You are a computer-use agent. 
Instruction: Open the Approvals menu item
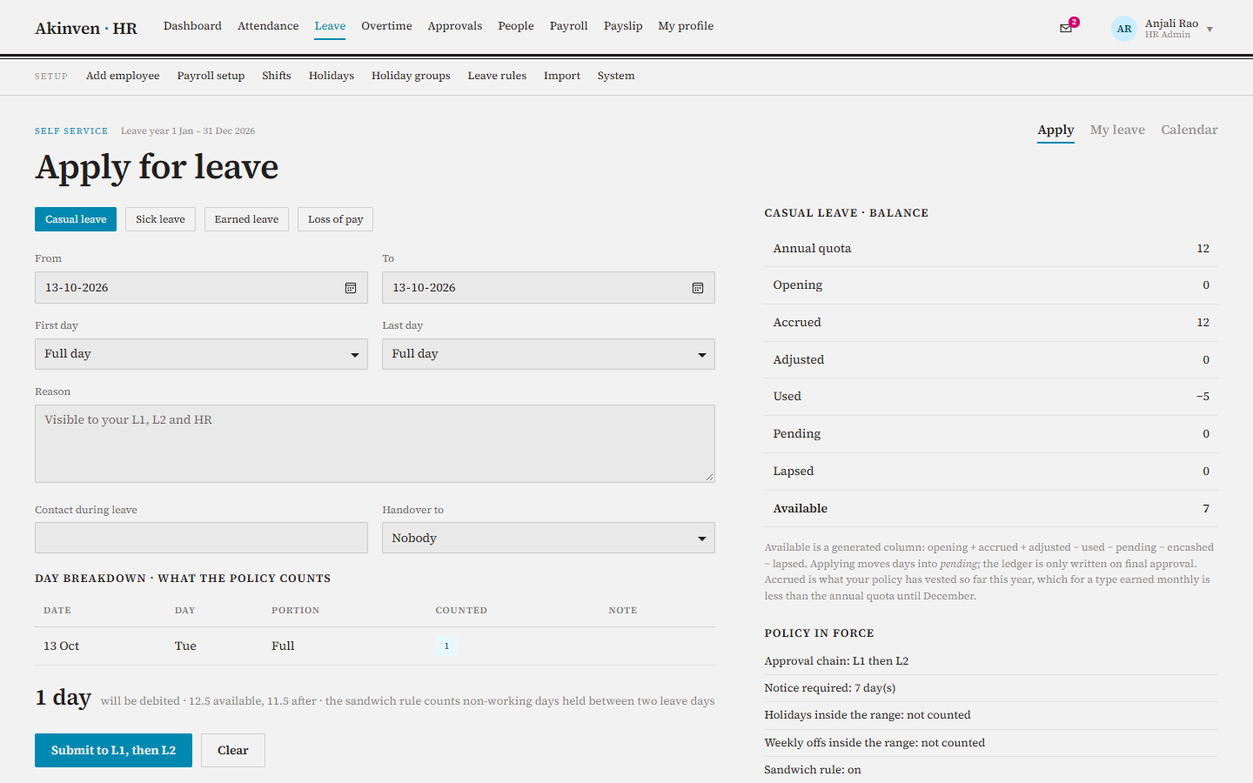[x=455, y=26]
